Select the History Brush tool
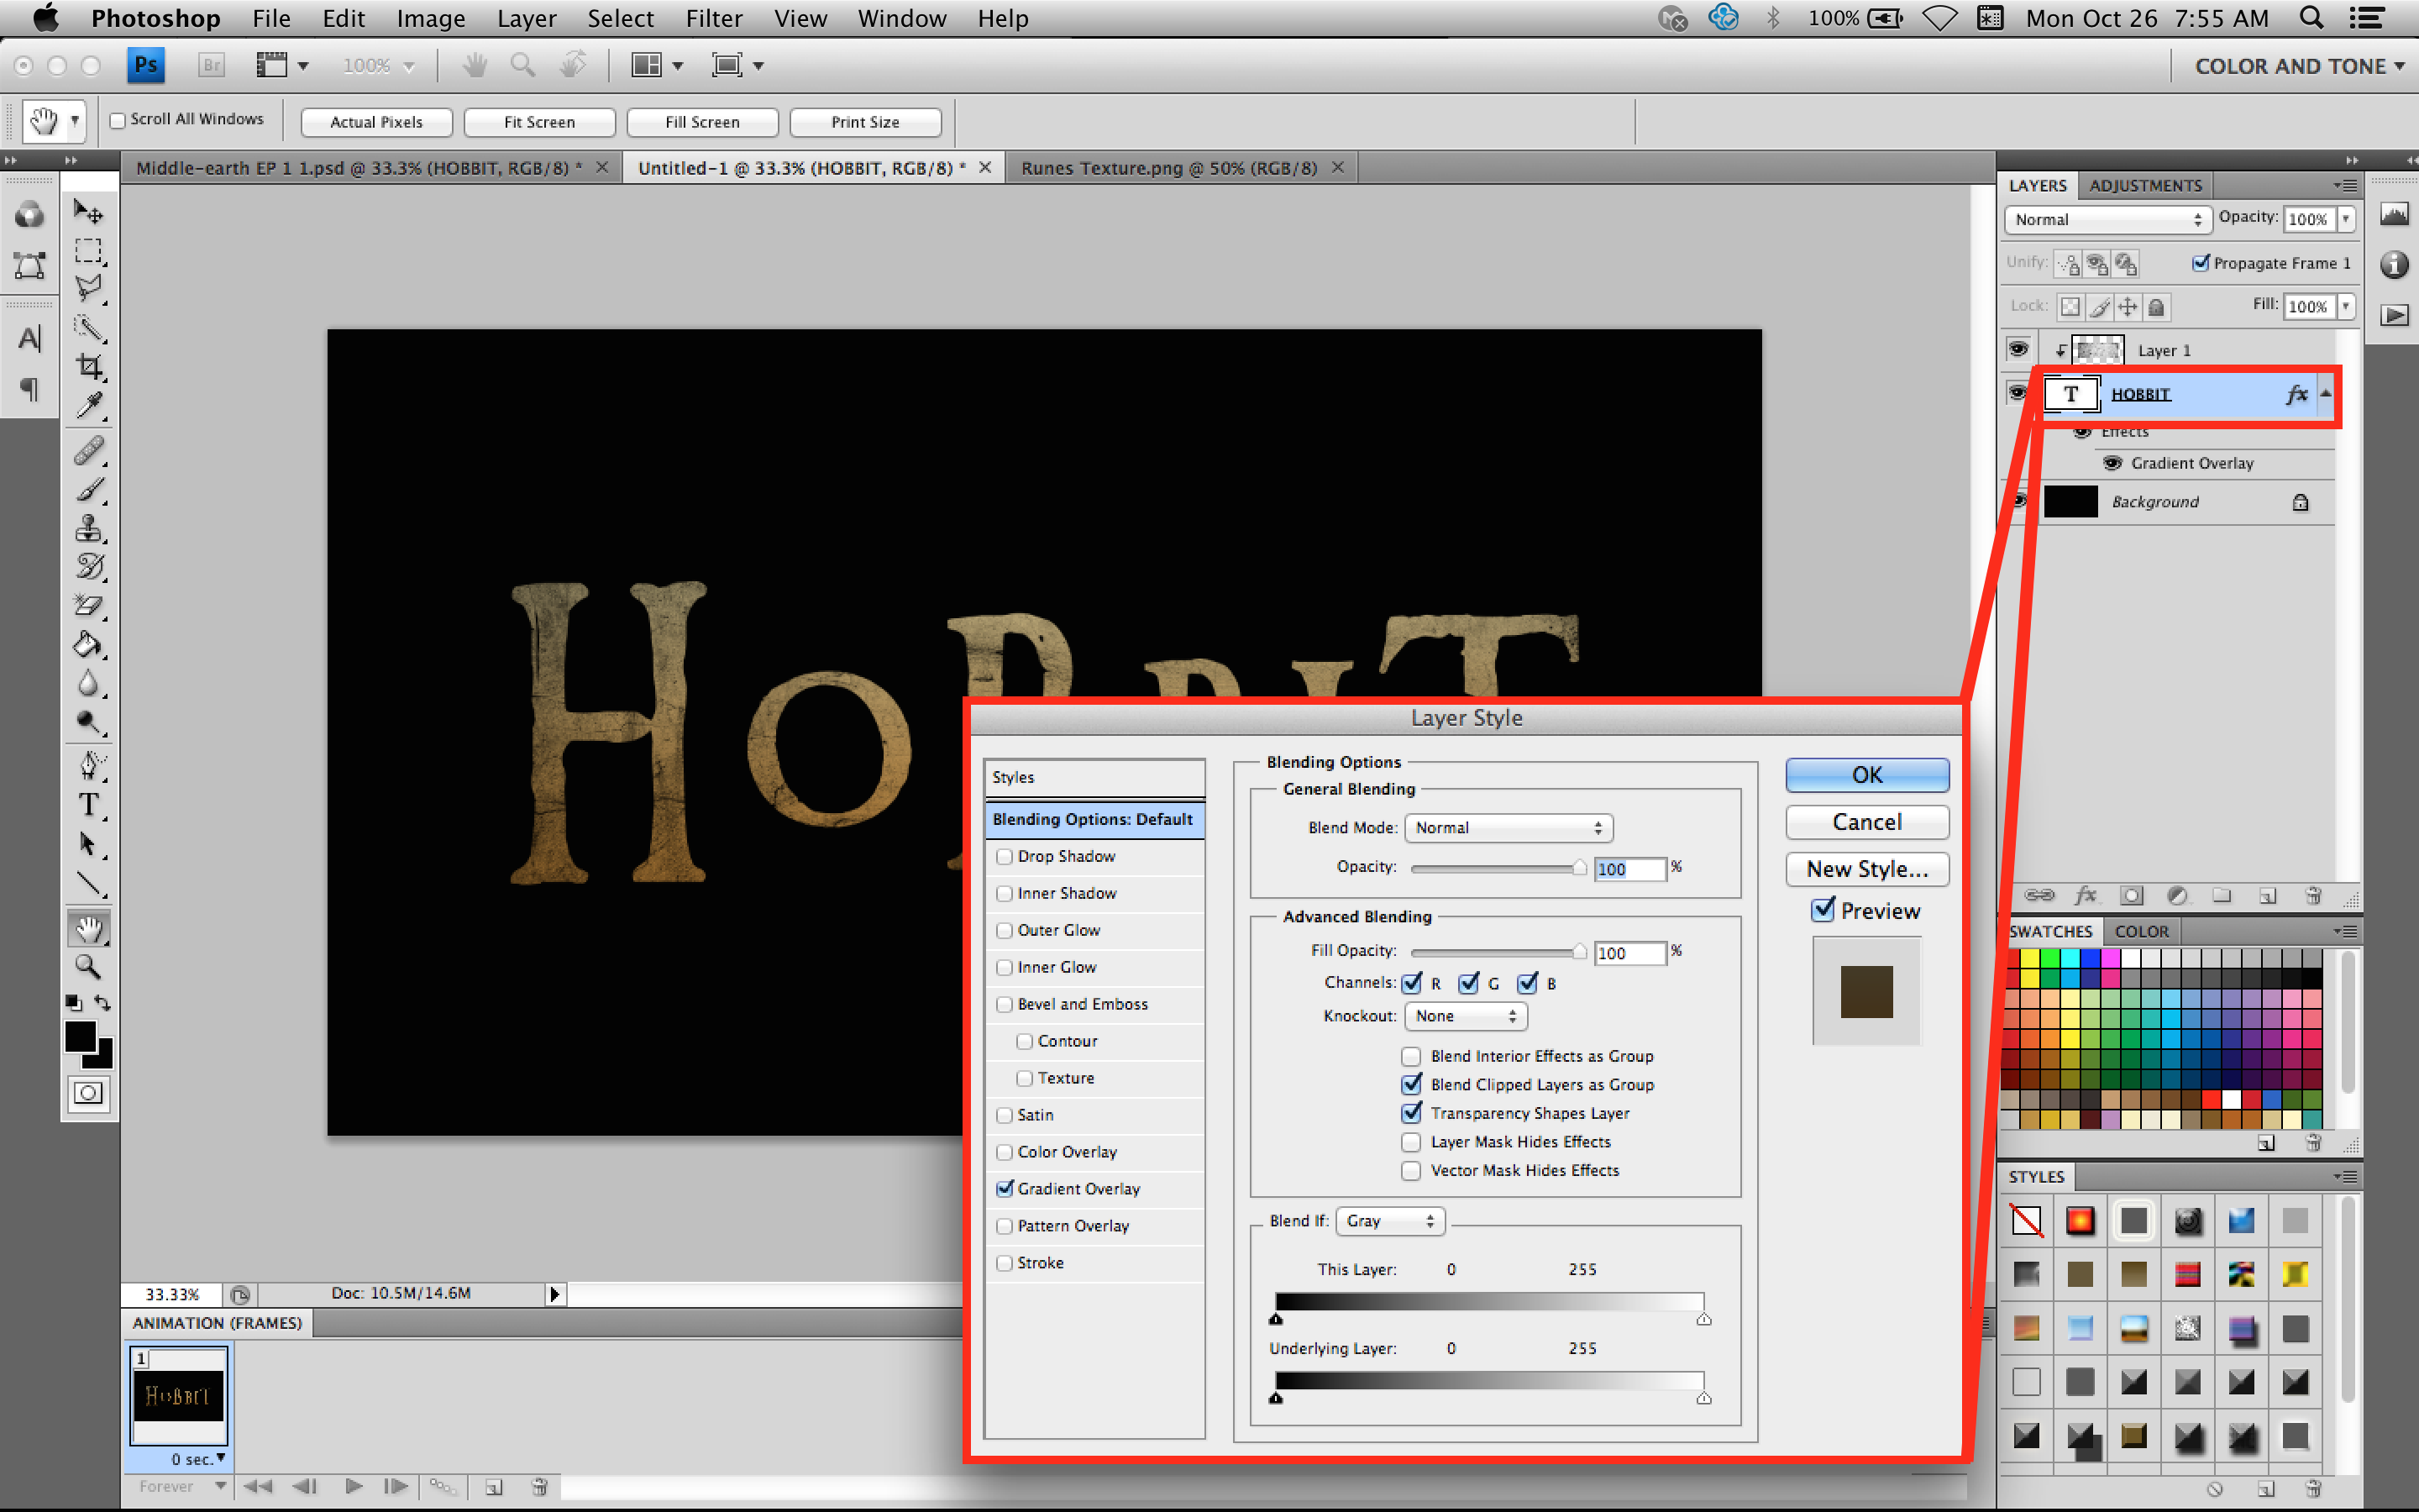2419x1512 pixels. coord(88,566)
